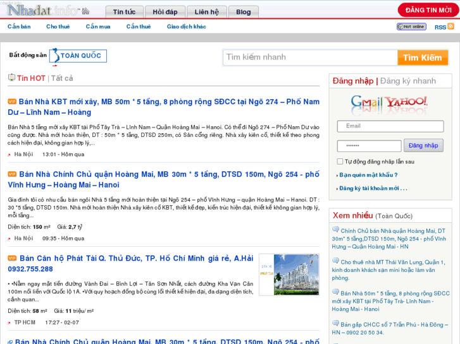460x344 pixels.
Task: Open the Phát Tài apartment thumbnail image
Action: coord(289,275)
